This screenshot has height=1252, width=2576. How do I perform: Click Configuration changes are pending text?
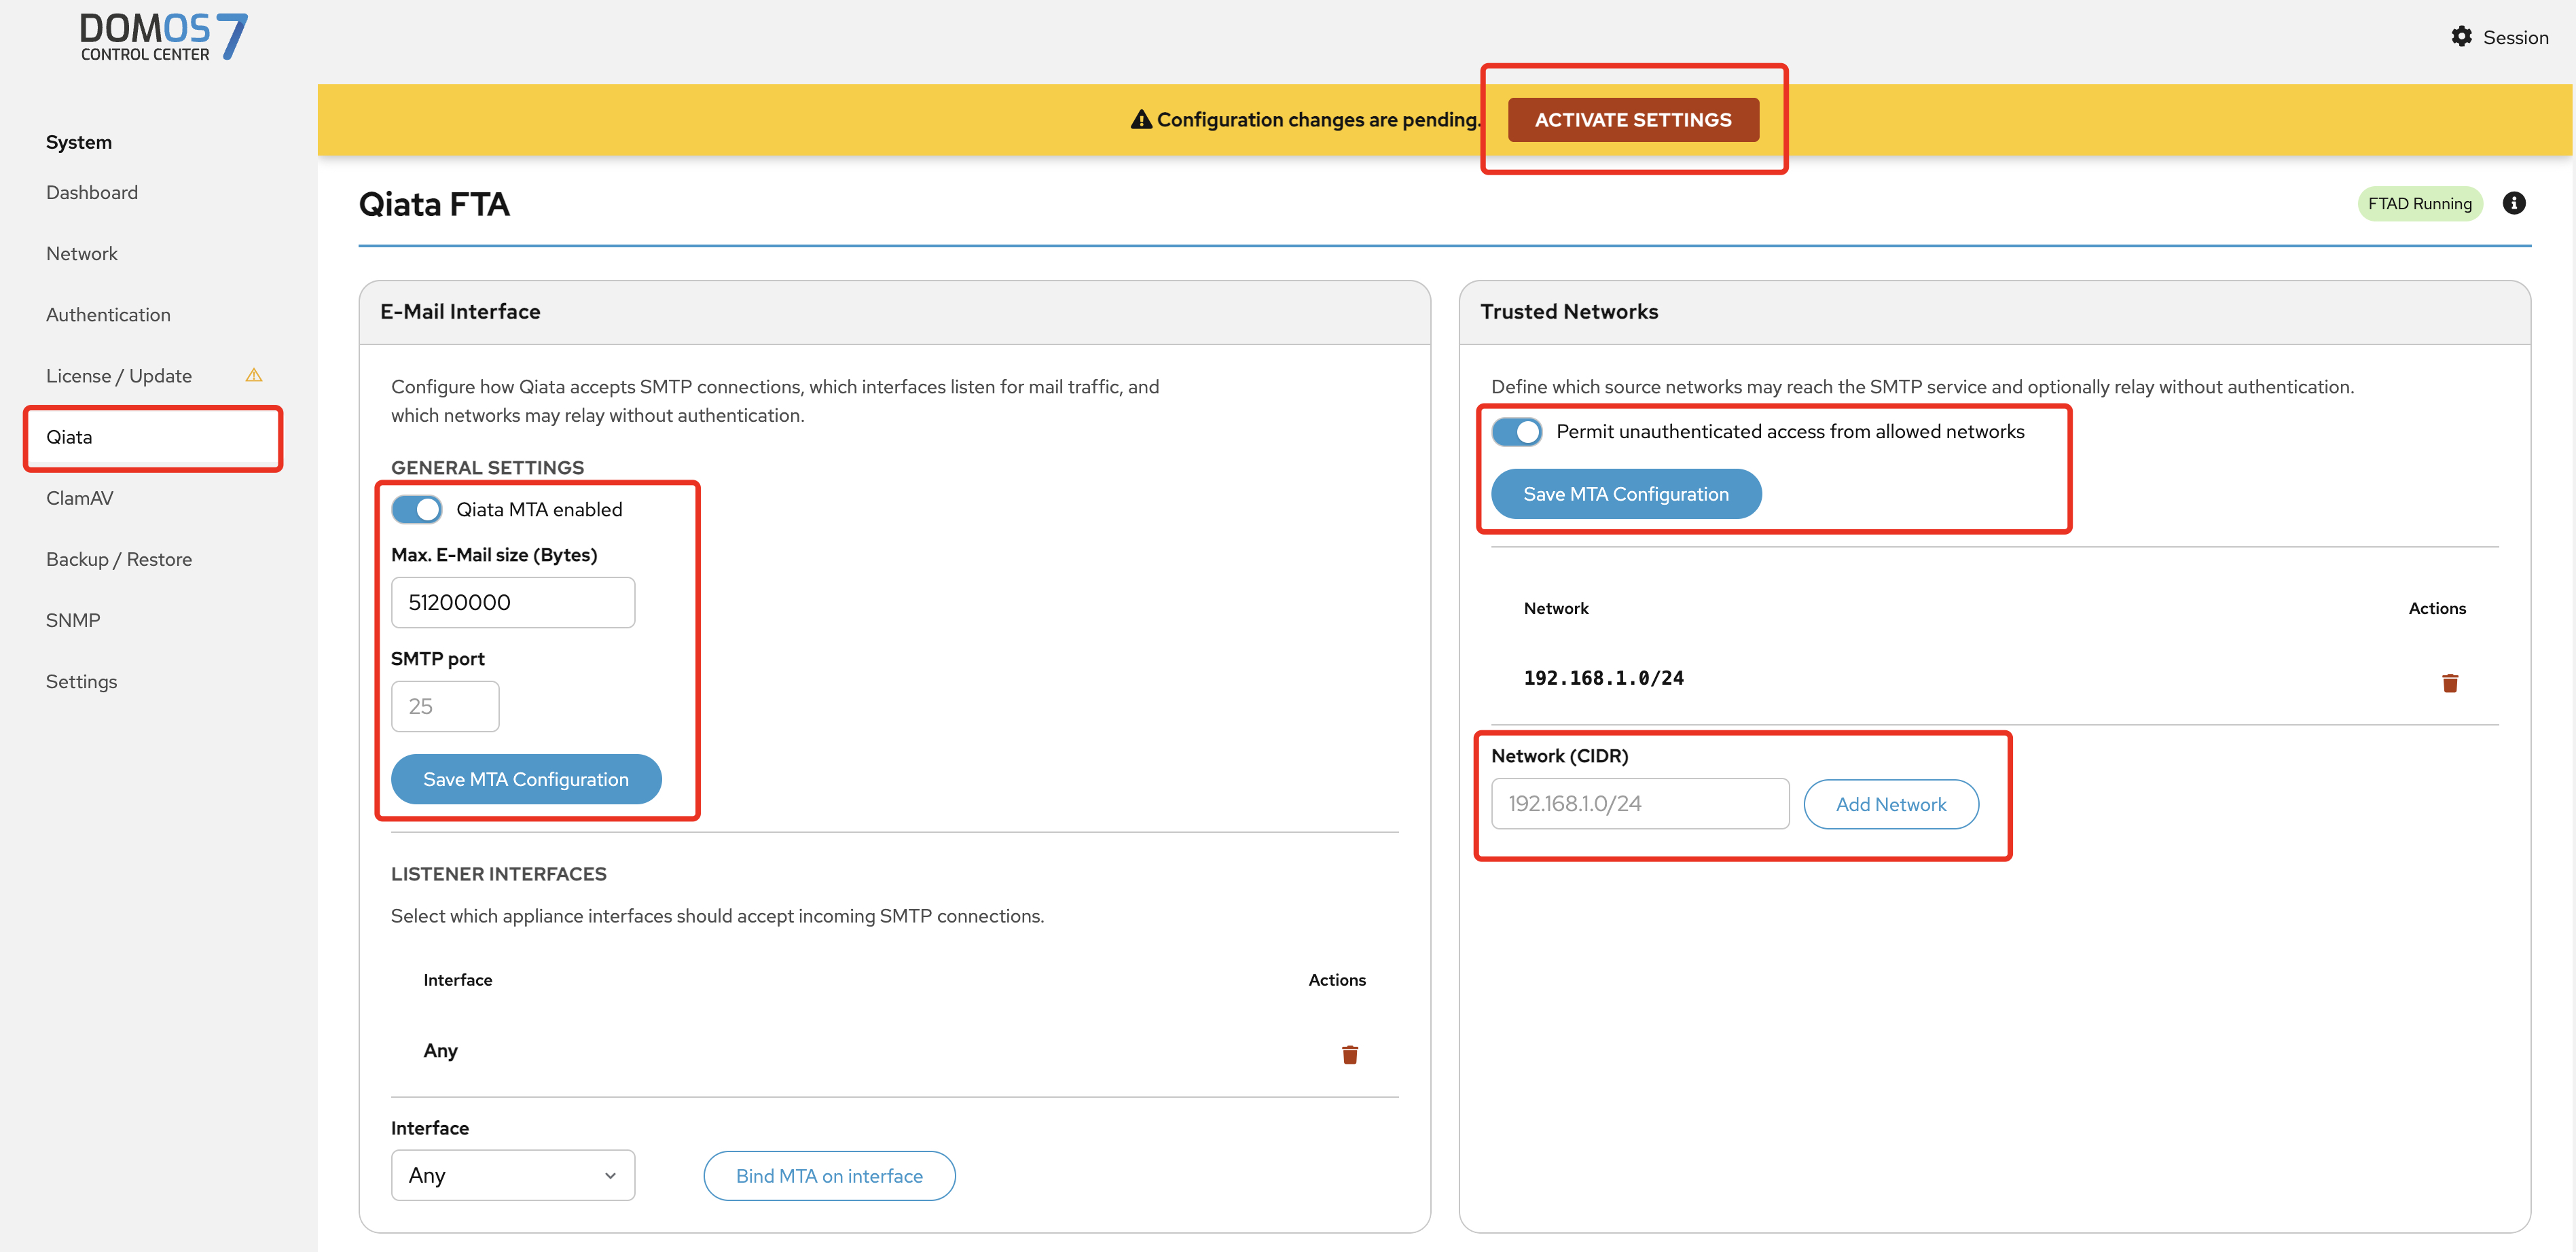tap(1318, 119)
